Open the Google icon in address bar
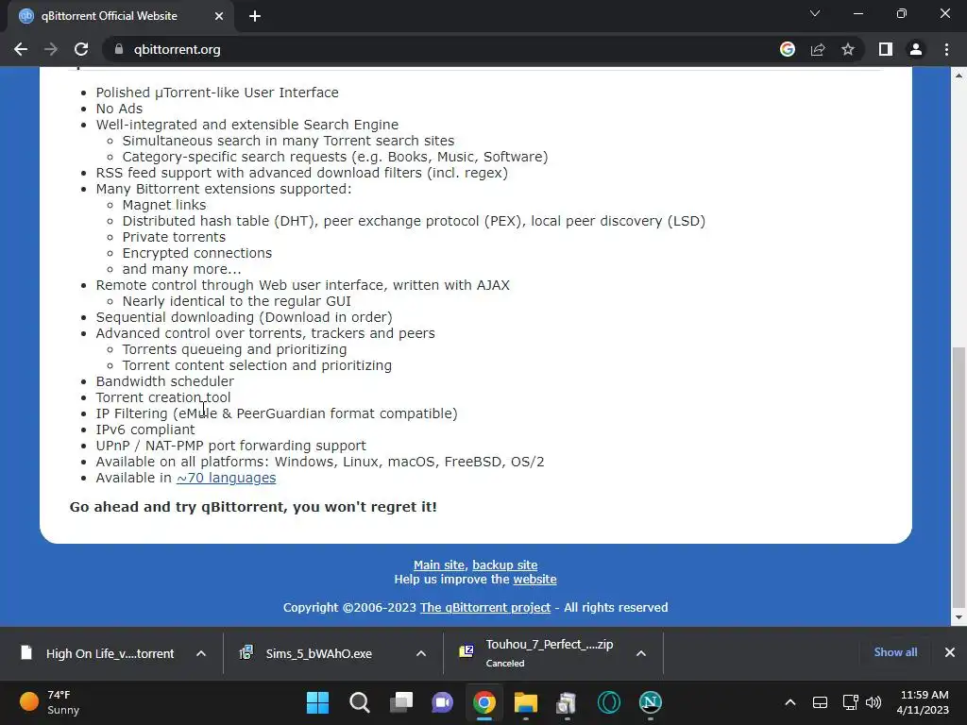Image resolution: width=967 pixels, height=725 pixels. click(x=788, y=49)
